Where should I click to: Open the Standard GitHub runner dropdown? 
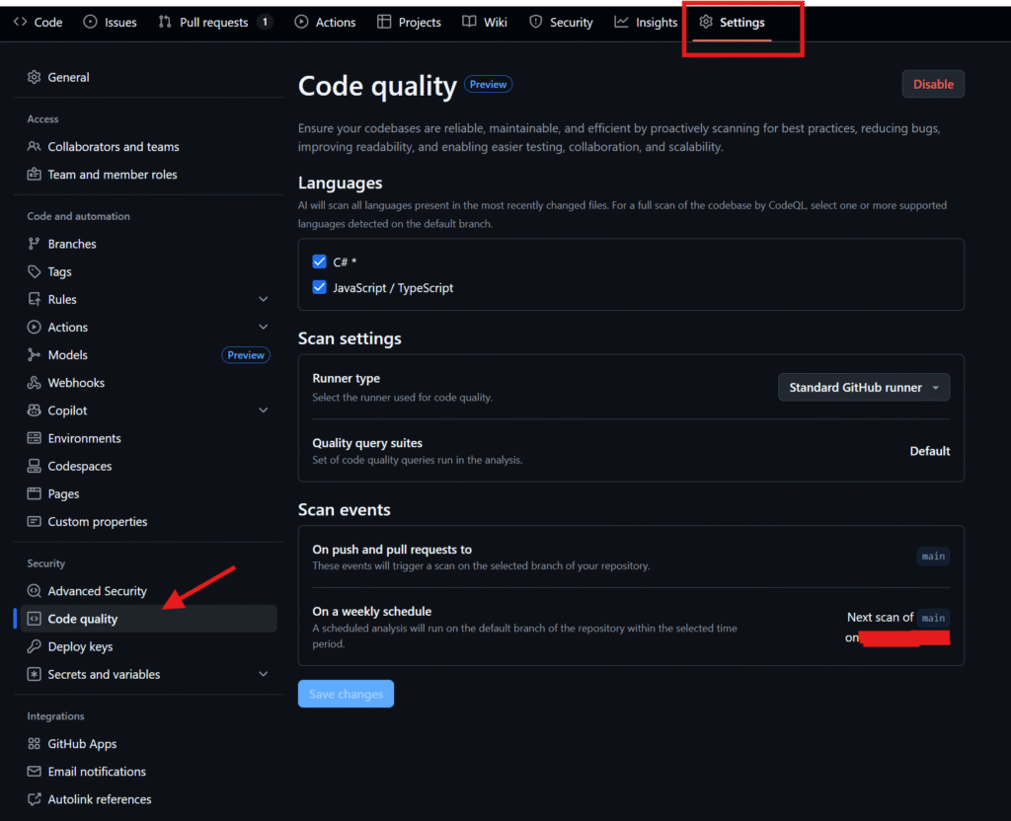pos(864,388)
